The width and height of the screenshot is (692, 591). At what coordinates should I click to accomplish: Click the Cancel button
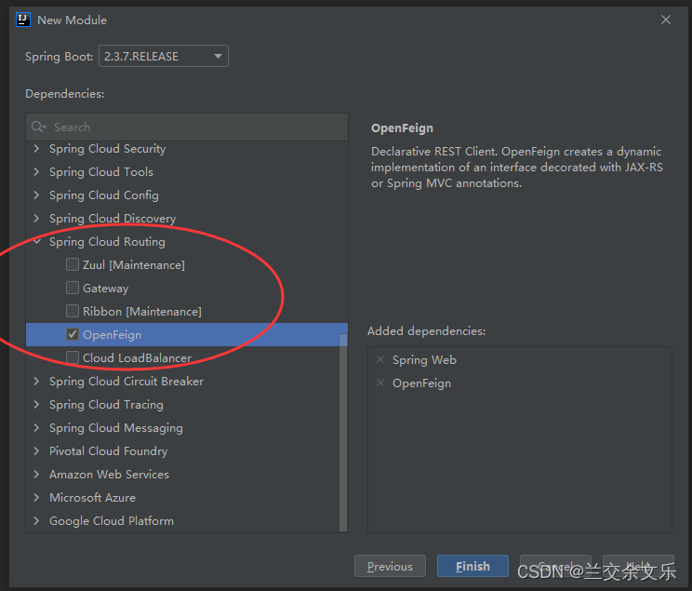click(555, 566)
